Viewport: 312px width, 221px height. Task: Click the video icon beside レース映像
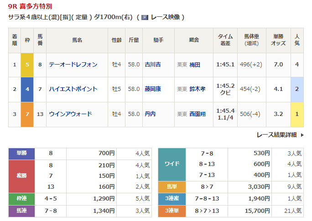145,17
